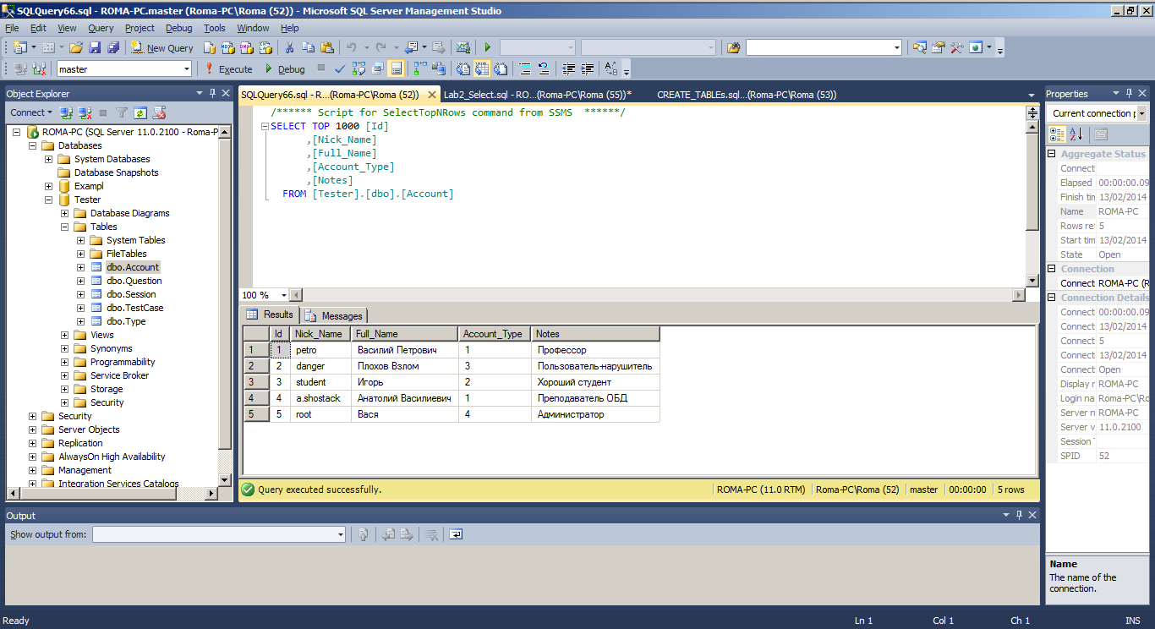
Task: Collapse the Tester database node
Action: point(49,200)
